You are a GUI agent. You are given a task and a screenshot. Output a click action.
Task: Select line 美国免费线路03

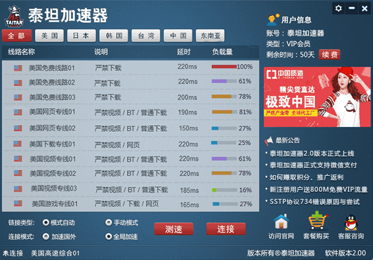click(x=130, y=97)
